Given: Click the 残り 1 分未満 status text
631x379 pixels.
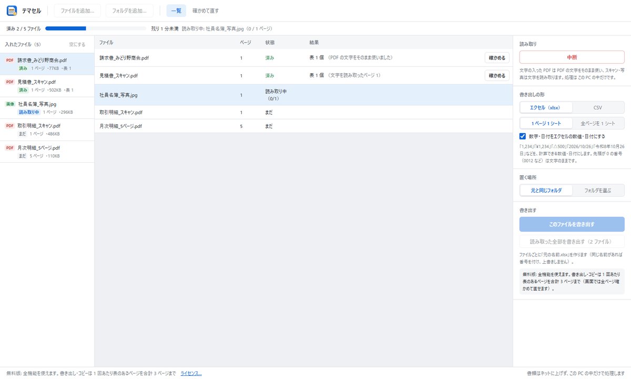Looking at the screenshot, I should (x=165, y=28).
